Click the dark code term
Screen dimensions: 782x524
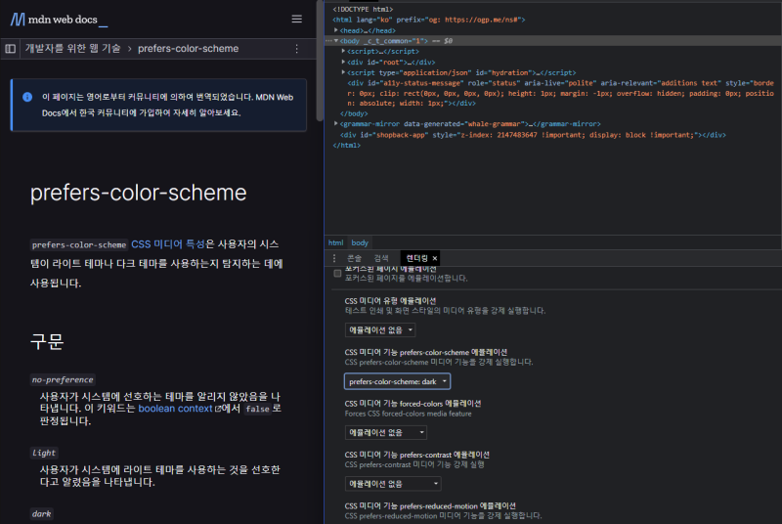pyautogui.click(x=41, y=514)
